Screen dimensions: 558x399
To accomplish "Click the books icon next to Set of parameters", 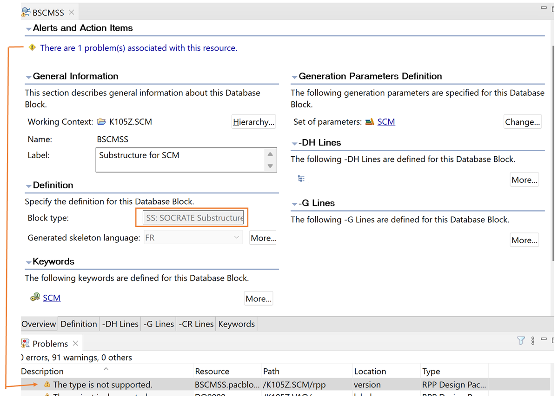I will (x=370, y=121).
